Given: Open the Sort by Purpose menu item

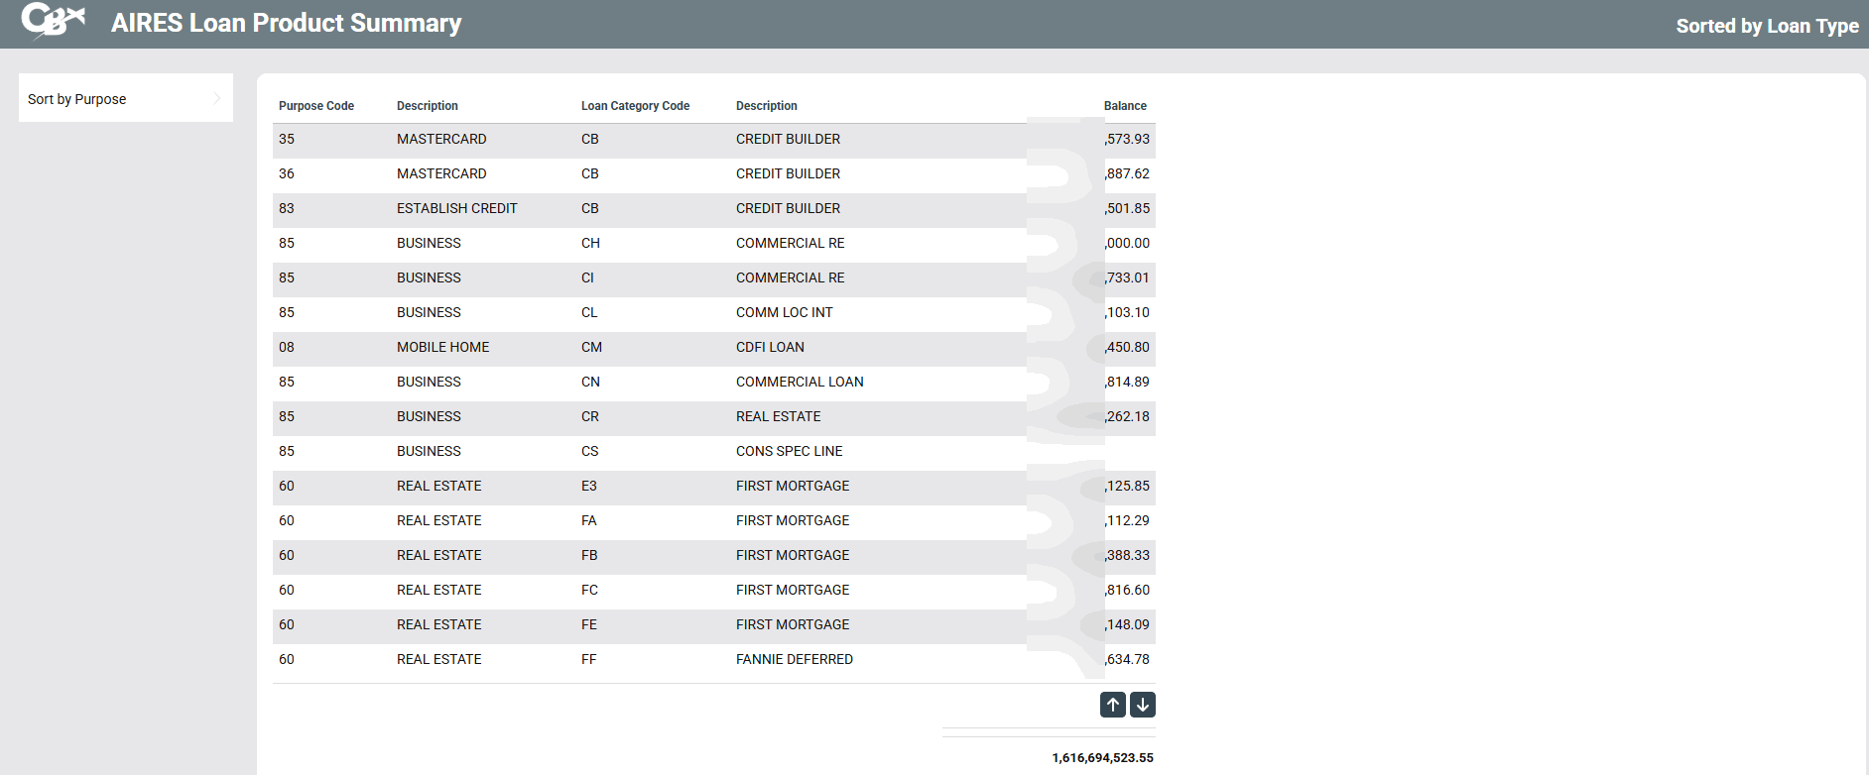Looking at the screenshot, I should [x=77, y=99].
